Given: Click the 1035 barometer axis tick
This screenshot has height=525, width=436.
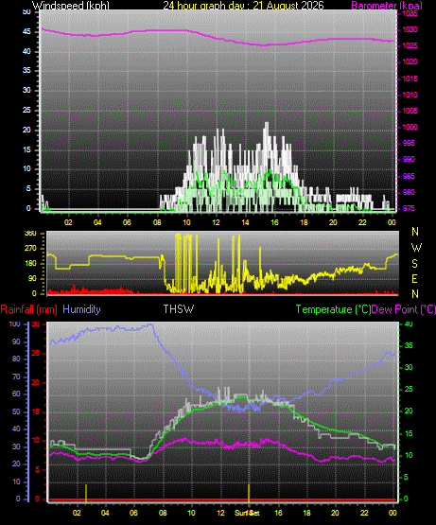Looking at the screenshot, I should pyautogui.click(x=410, y=14).
